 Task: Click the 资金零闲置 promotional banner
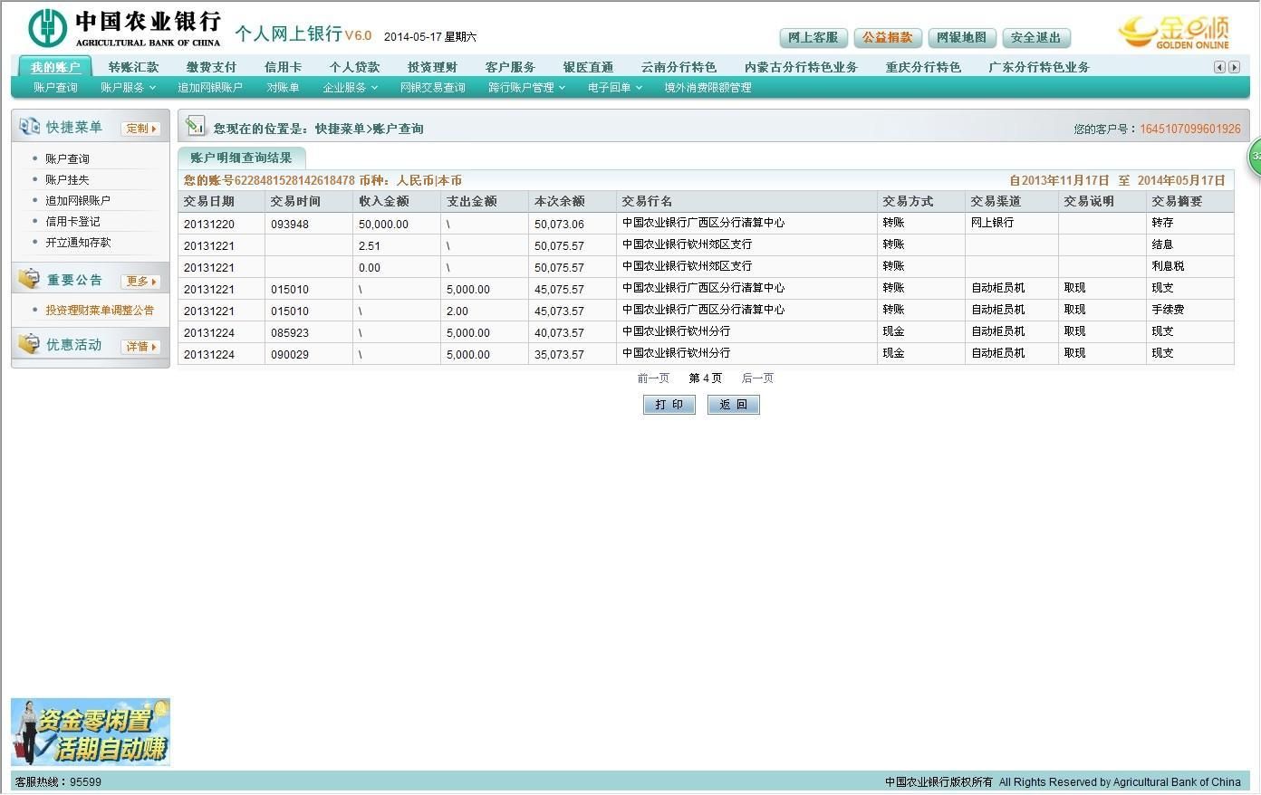tap(91, 732)
